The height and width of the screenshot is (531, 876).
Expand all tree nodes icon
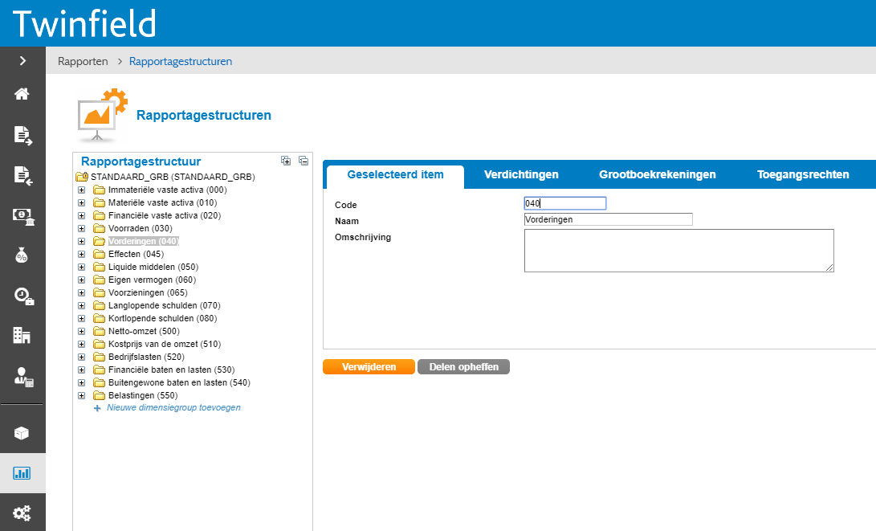286,161
